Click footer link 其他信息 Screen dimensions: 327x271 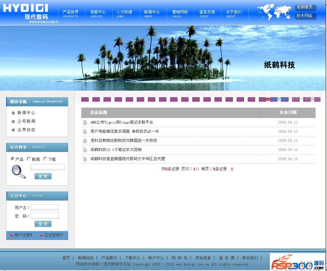point(203,258)
